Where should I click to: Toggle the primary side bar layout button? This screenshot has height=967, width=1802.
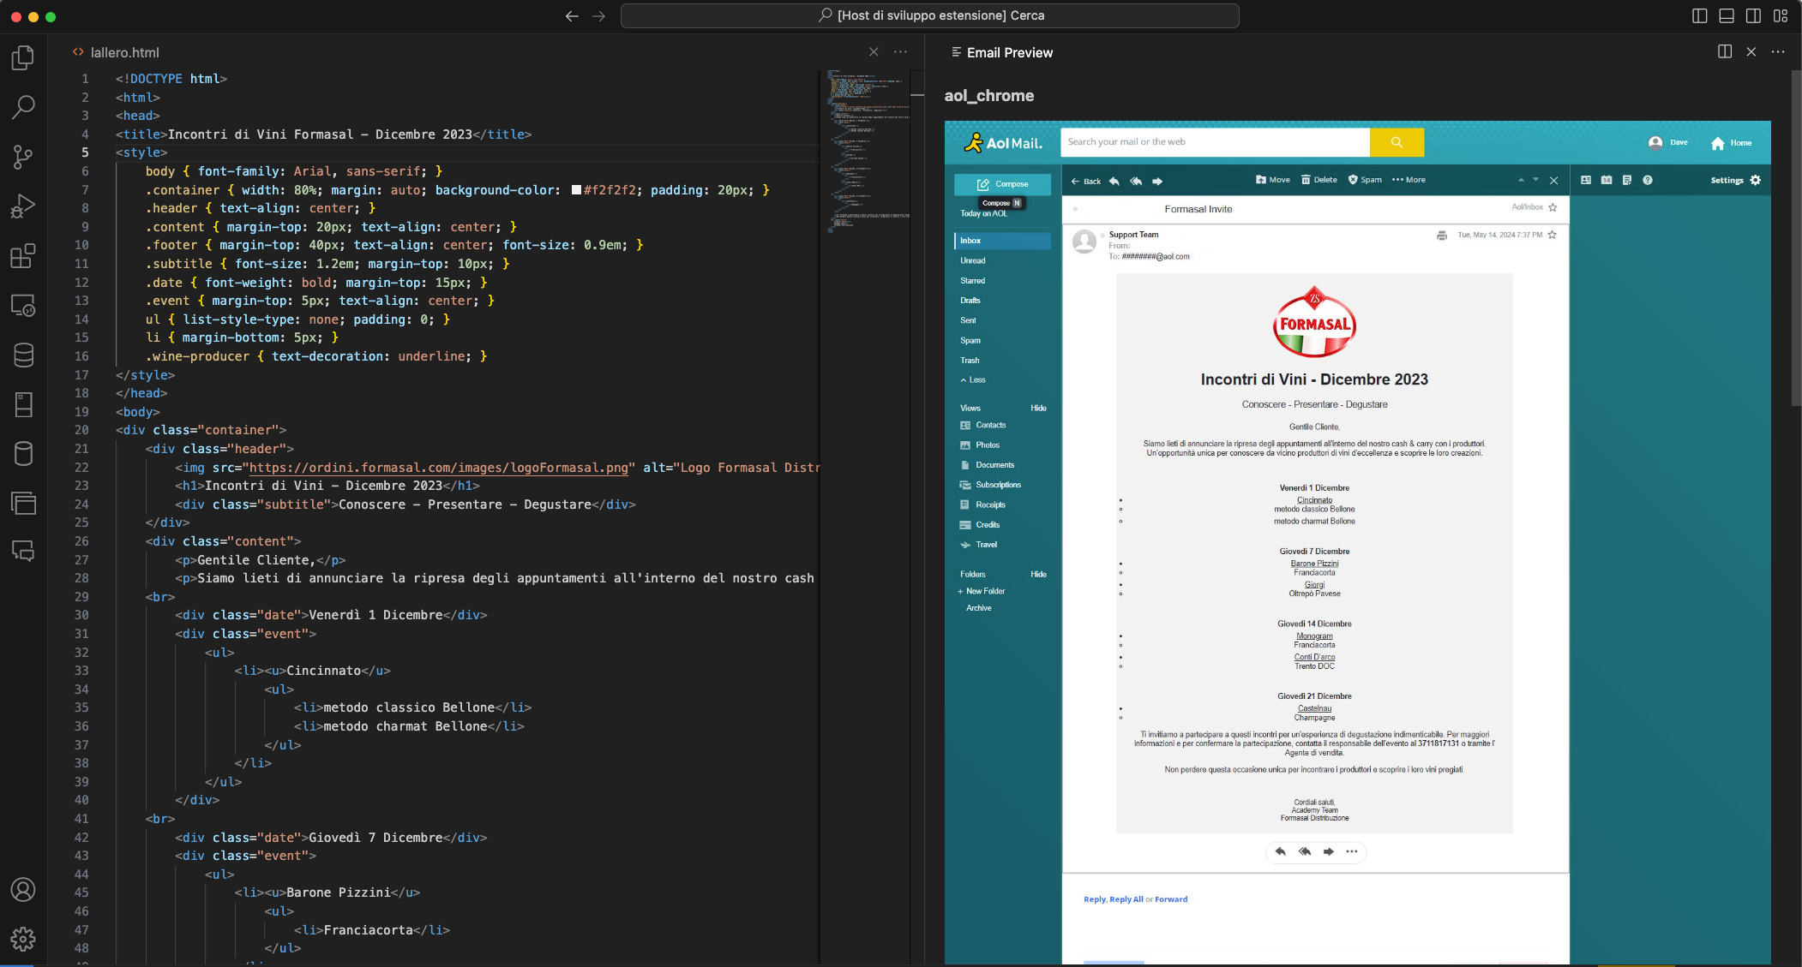tap(1700, 15)
